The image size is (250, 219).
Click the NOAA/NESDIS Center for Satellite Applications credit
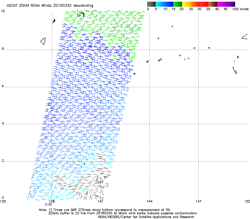click(146, 217)
